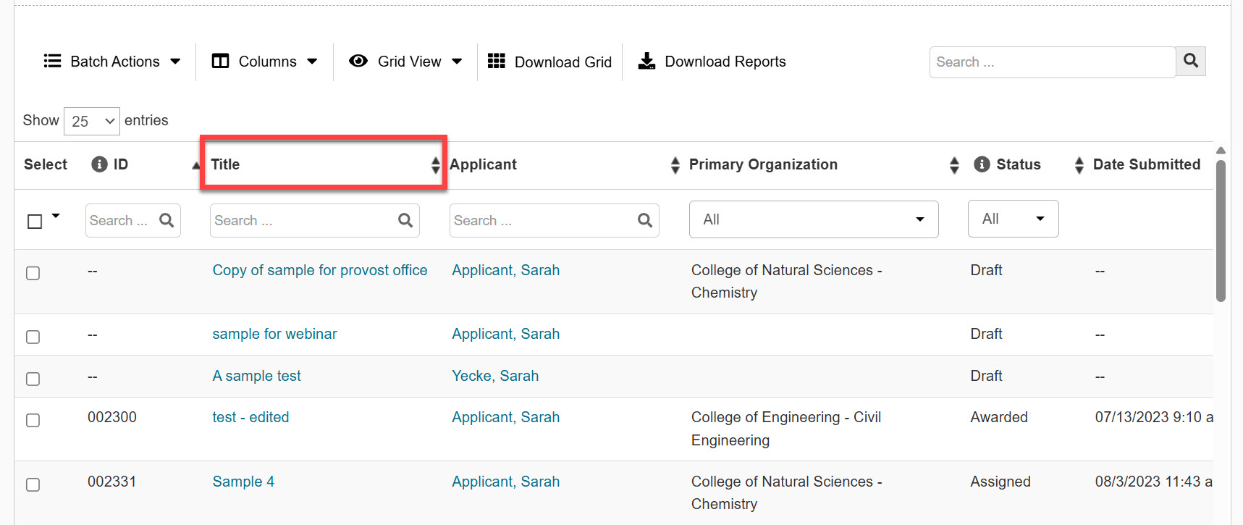Click the vertical scrollbar thumb of the grid
The width and height of the screenshot is (1243, 525).
1221,230
